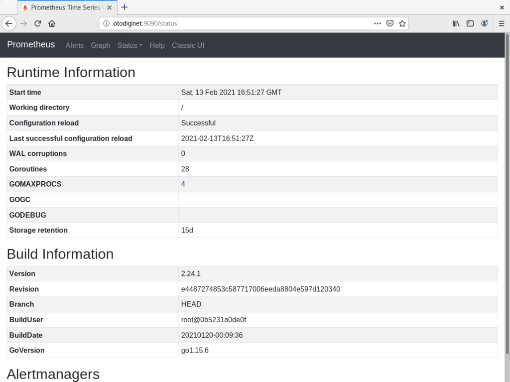Click the Prometheus brand link
The image size is (510, 382).
31,45
